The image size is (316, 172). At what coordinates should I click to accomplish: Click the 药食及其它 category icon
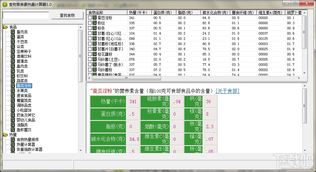point(13,115)
